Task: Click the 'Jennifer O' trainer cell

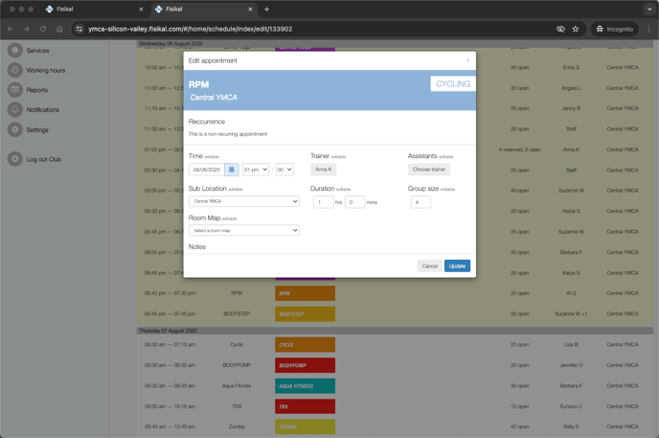Action: [571, 365]
